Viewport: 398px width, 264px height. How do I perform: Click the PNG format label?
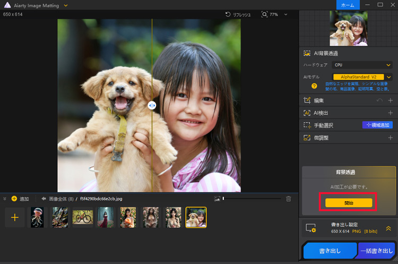[357, 231]
